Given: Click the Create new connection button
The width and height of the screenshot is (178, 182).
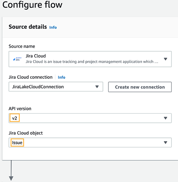Looking at the screenshot, I should pyautogui.click(x=140, y=87).
